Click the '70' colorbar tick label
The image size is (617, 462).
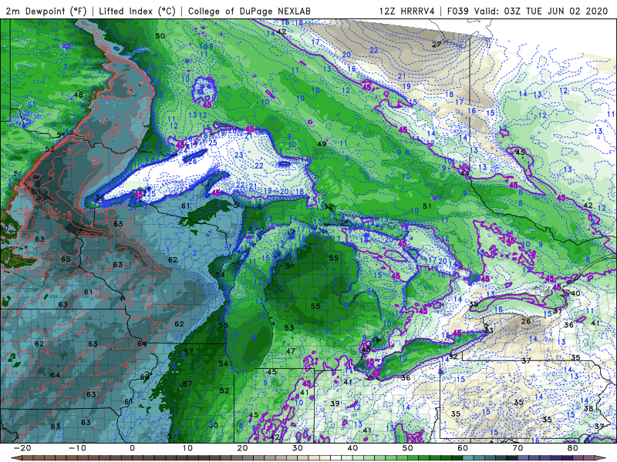pyautogui.click(x=518, y=448)
